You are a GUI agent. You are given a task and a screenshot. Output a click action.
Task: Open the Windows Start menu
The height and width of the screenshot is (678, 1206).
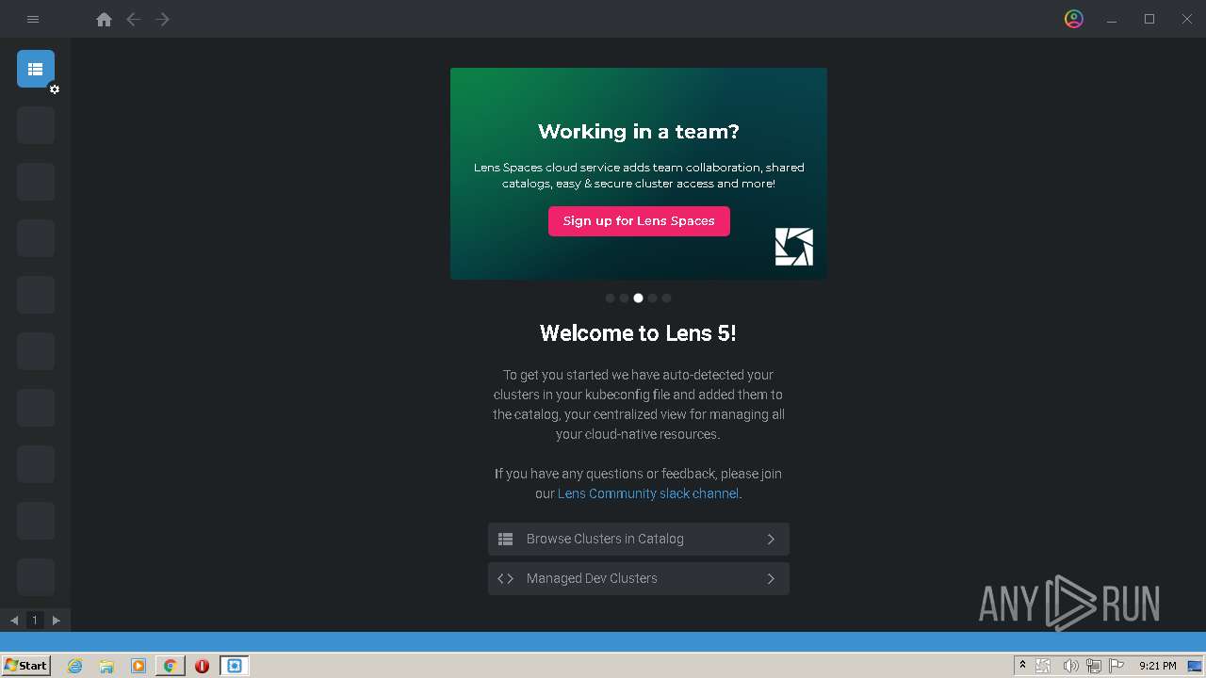[x=25, y=666]
